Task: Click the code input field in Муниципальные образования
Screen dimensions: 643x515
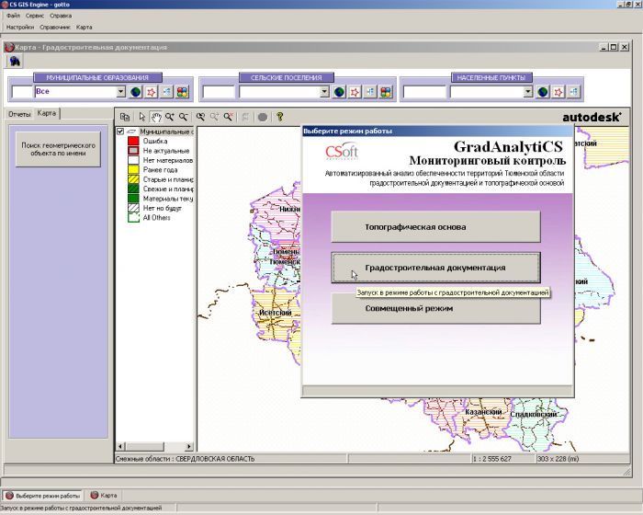Action: click(x=22, y=92)
